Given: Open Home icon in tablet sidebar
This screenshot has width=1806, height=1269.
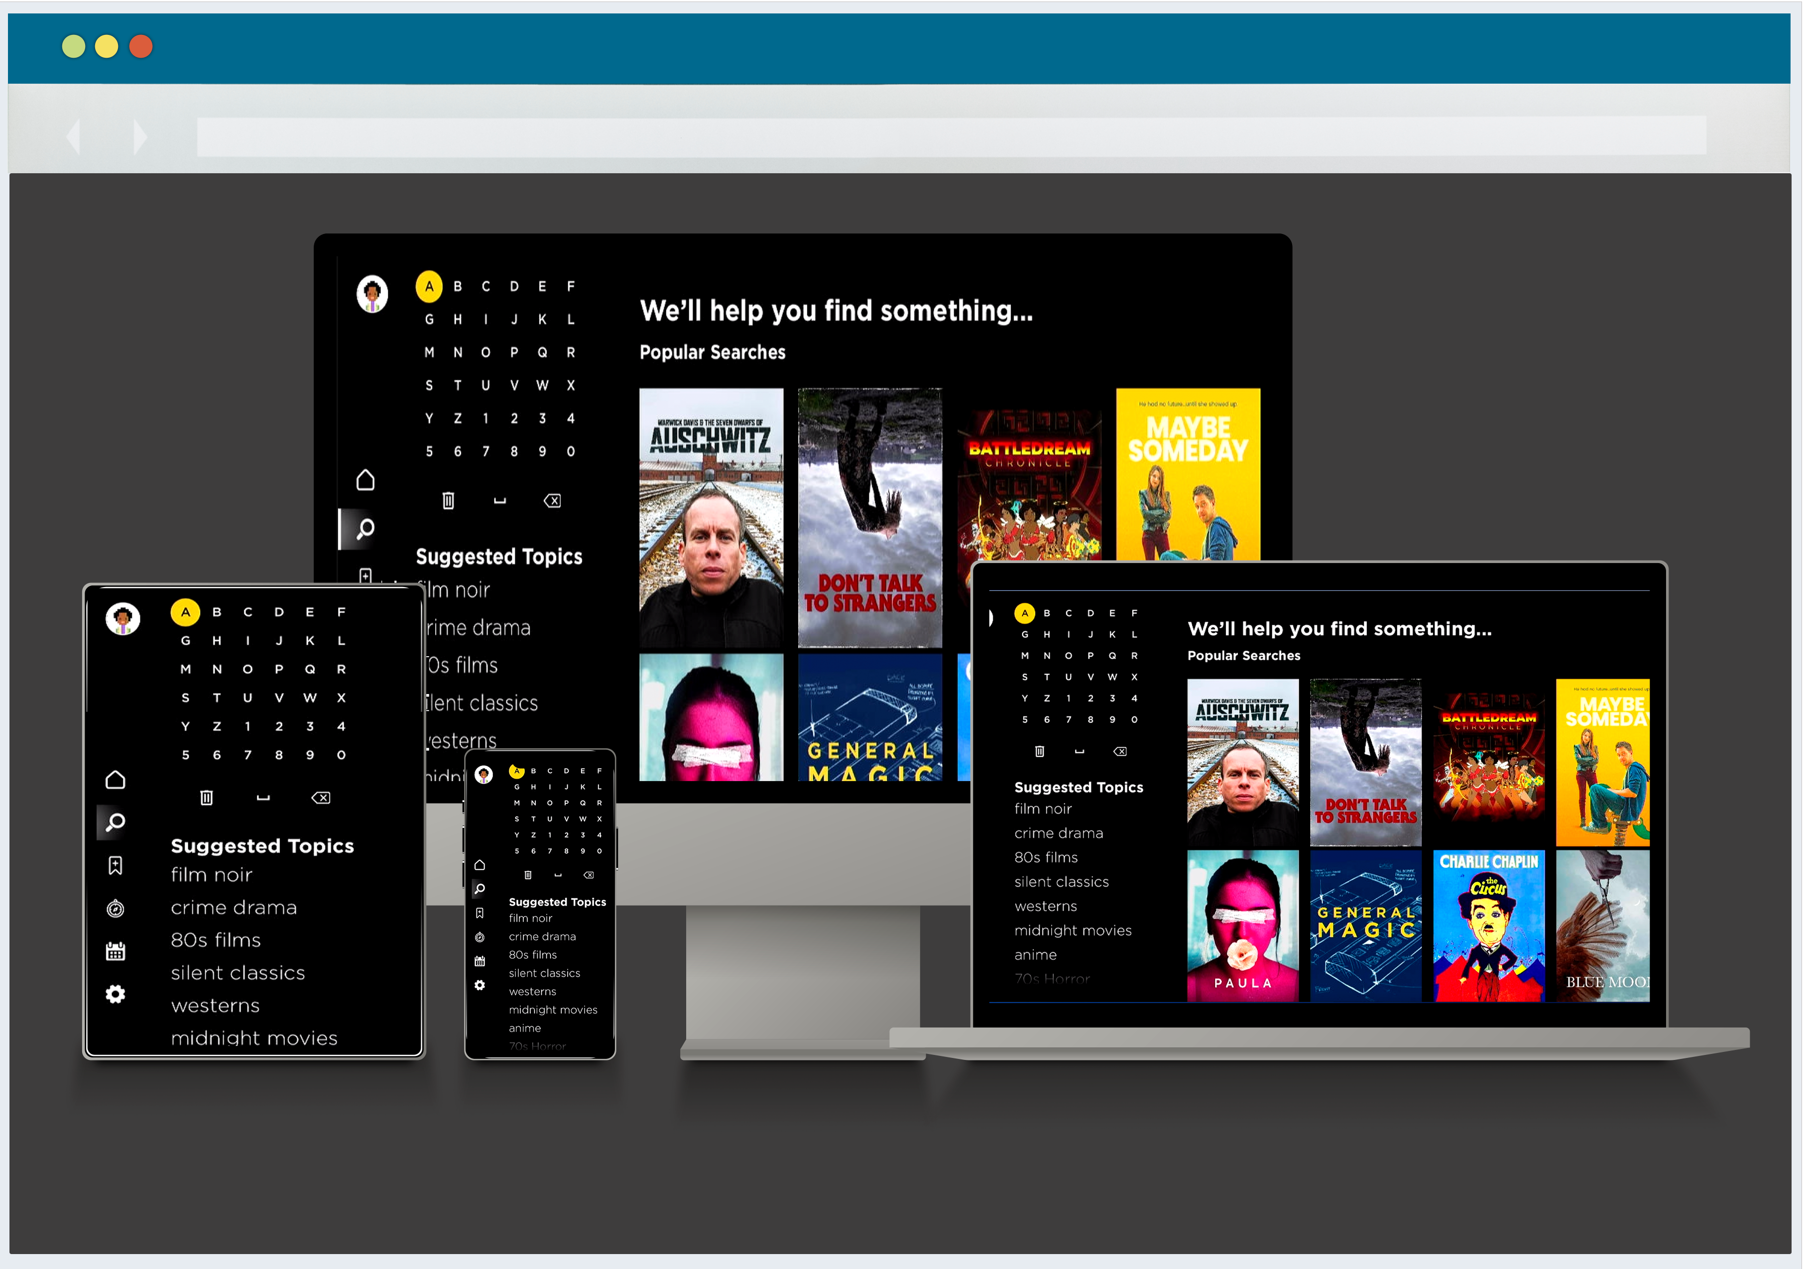Looking at the screenshot, I should (116, 780).
